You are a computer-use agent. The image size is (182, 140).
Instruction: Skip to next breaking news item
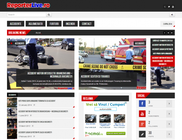click(x=172, y=33)
